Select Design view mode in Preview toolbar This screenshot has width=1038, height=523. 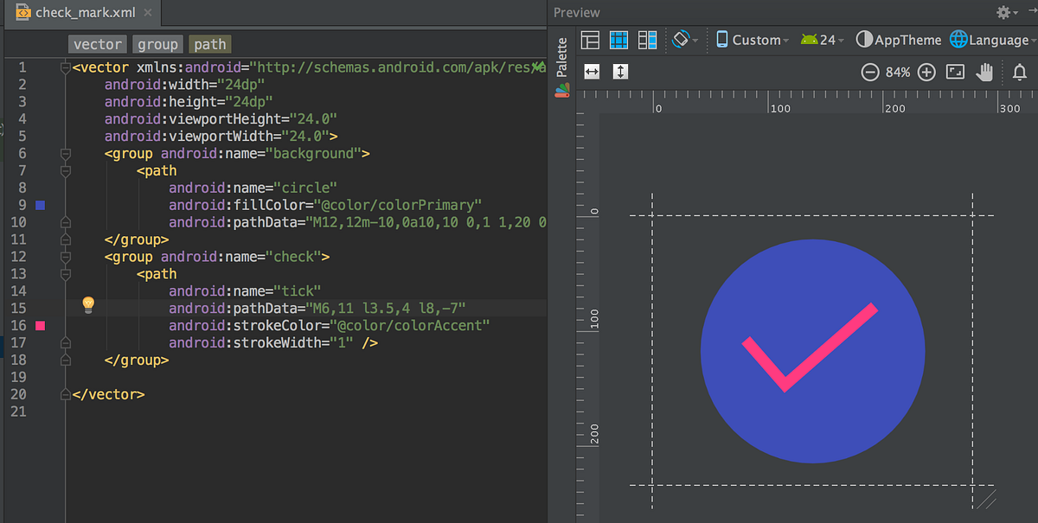pos(590,40)
